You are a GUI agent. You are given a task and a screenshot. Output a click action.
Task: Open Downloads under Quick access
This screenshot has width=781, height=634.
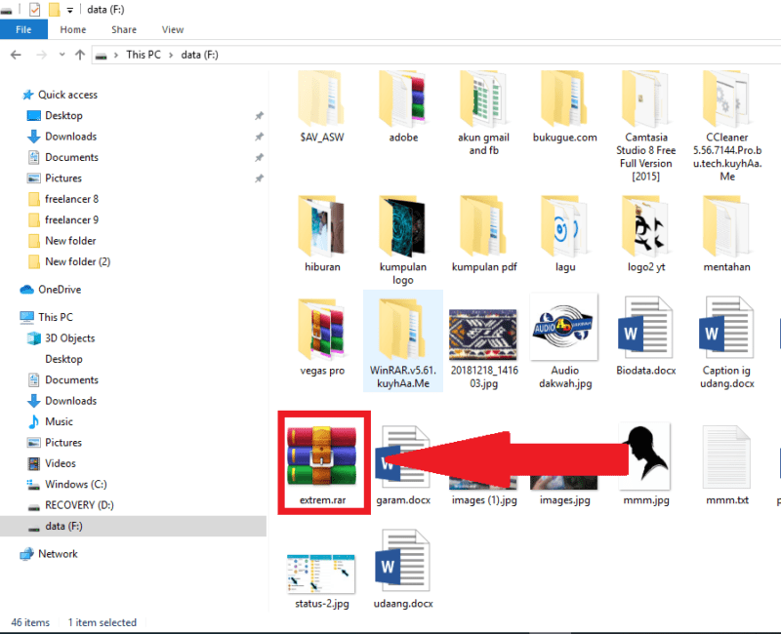70,137
